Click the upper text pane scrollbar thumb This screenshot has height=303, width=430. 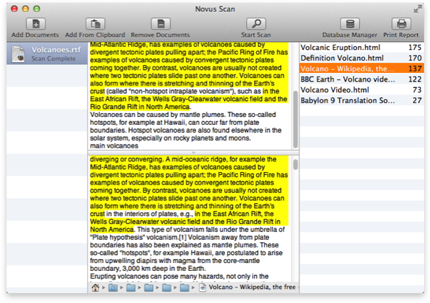click(x=296, y=120)
